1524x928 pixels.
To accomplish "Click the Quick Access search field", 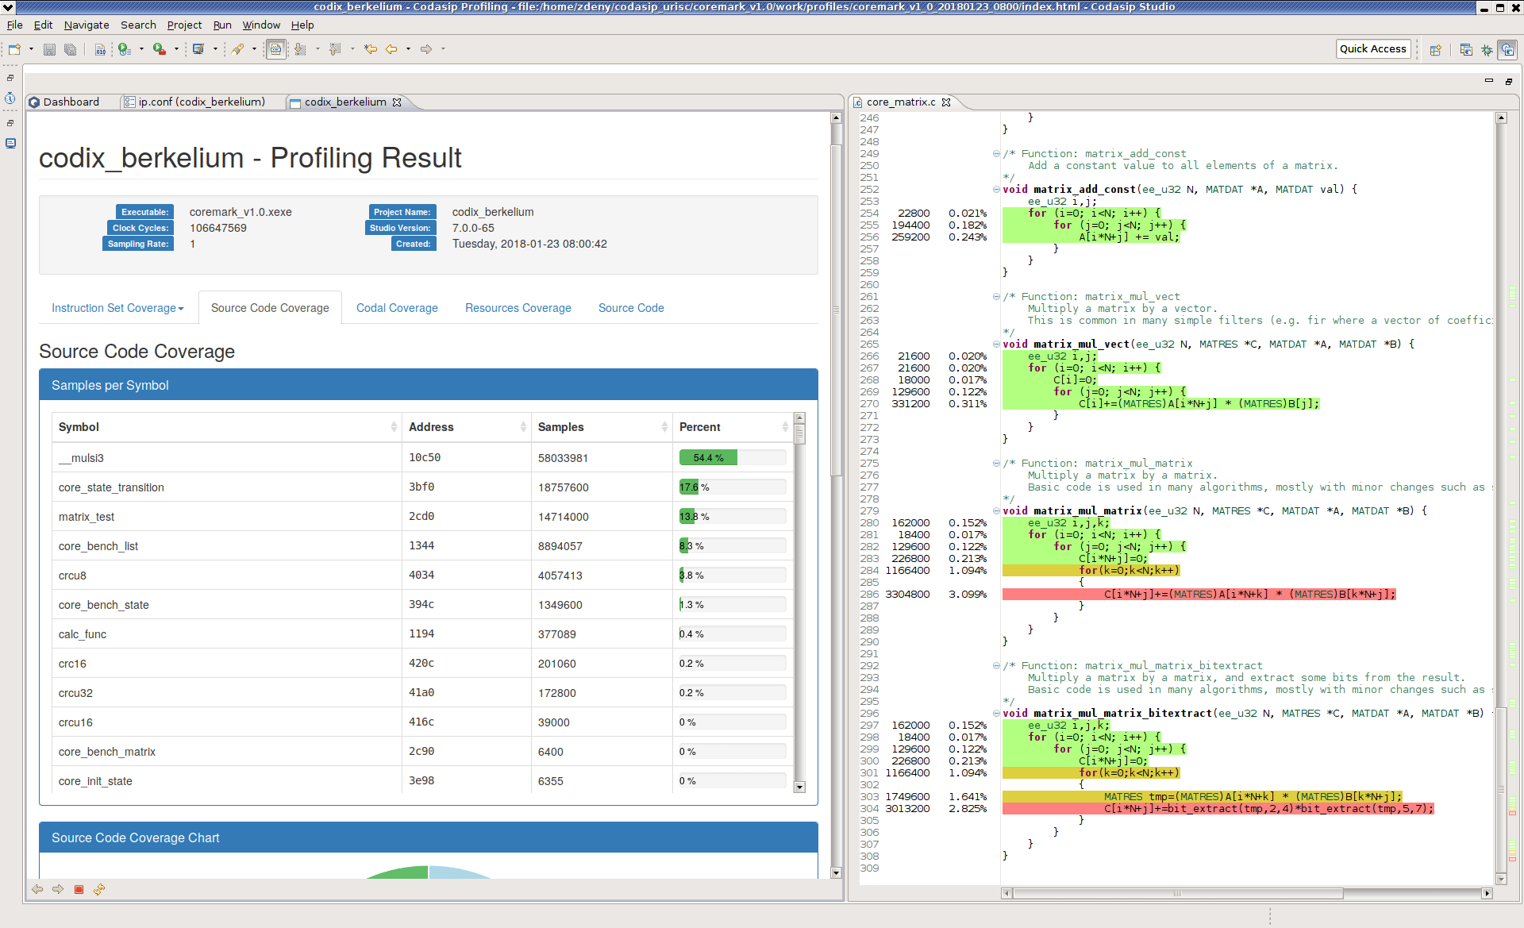I will (1372, 48).
